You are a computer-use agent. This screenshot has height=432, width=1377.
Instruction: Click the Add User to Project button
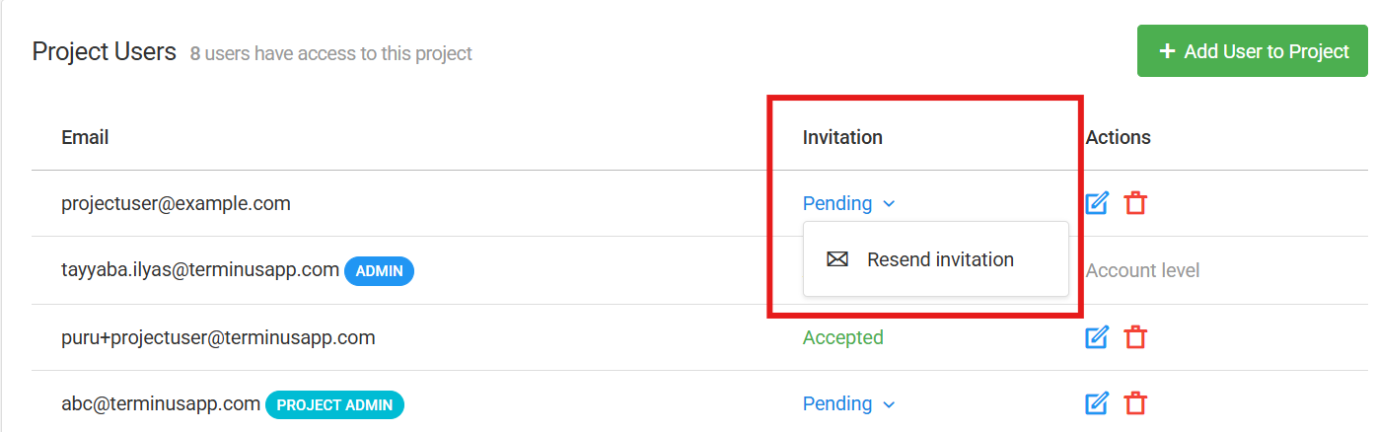(x=1252, y=51)
